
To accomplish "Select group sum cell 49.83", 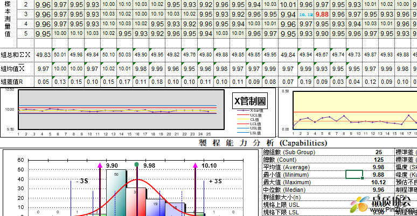I will (x=43, y=55).
